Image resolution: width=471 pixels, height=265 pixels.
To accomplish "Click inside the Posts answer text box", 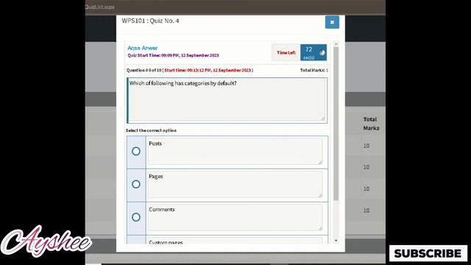I will pos(235,151).
